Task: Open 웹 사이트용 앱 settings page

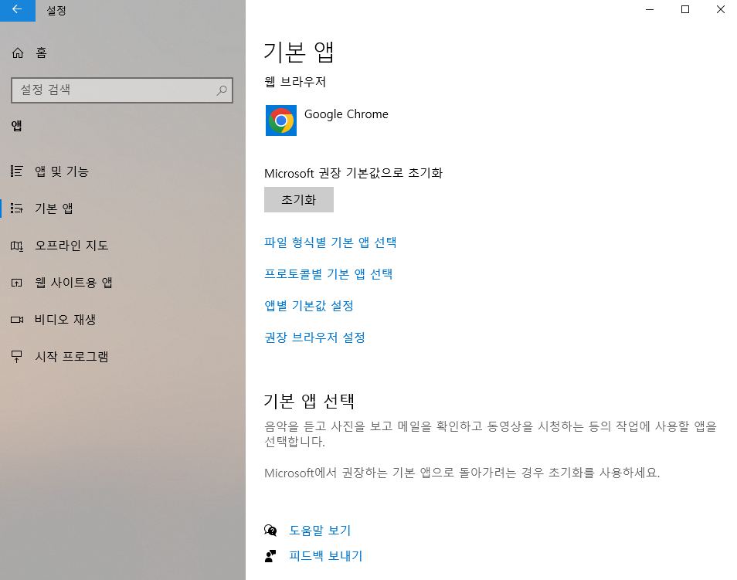Action: tap(123, 283)
